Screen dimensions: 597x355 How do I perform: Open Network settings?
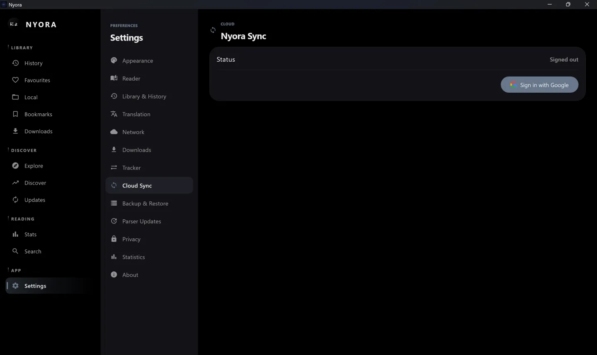(x=149, y=132)
